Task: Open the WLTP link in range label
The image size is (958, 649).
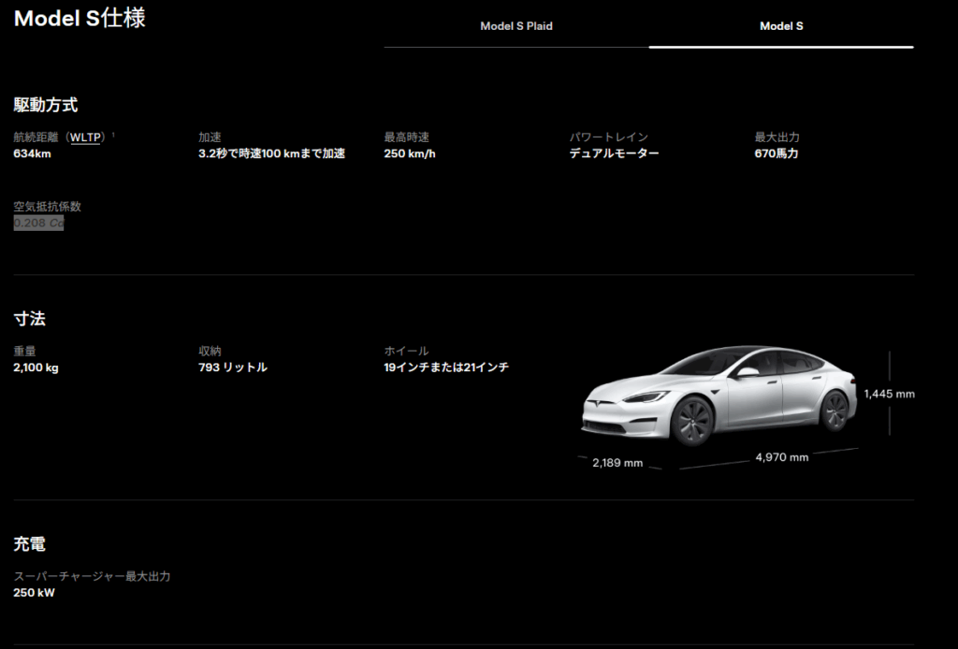Action: pos(85,137)
